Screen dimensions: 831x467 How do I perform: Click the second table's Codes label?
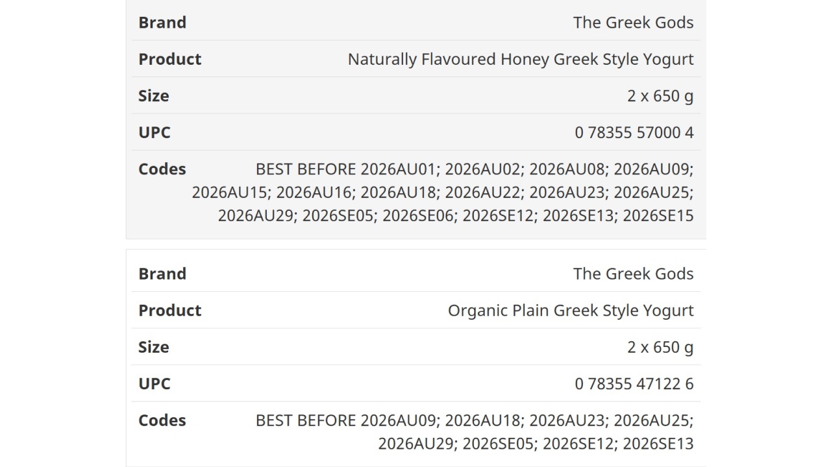click(x=162, y=420)
